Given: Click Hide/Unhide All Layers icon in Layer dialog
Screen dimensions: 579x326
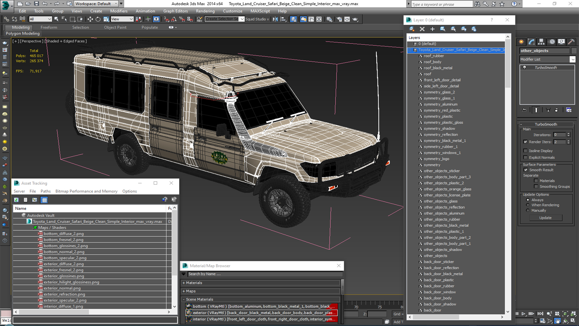Looking at the screenshot, I should point(464,29).
